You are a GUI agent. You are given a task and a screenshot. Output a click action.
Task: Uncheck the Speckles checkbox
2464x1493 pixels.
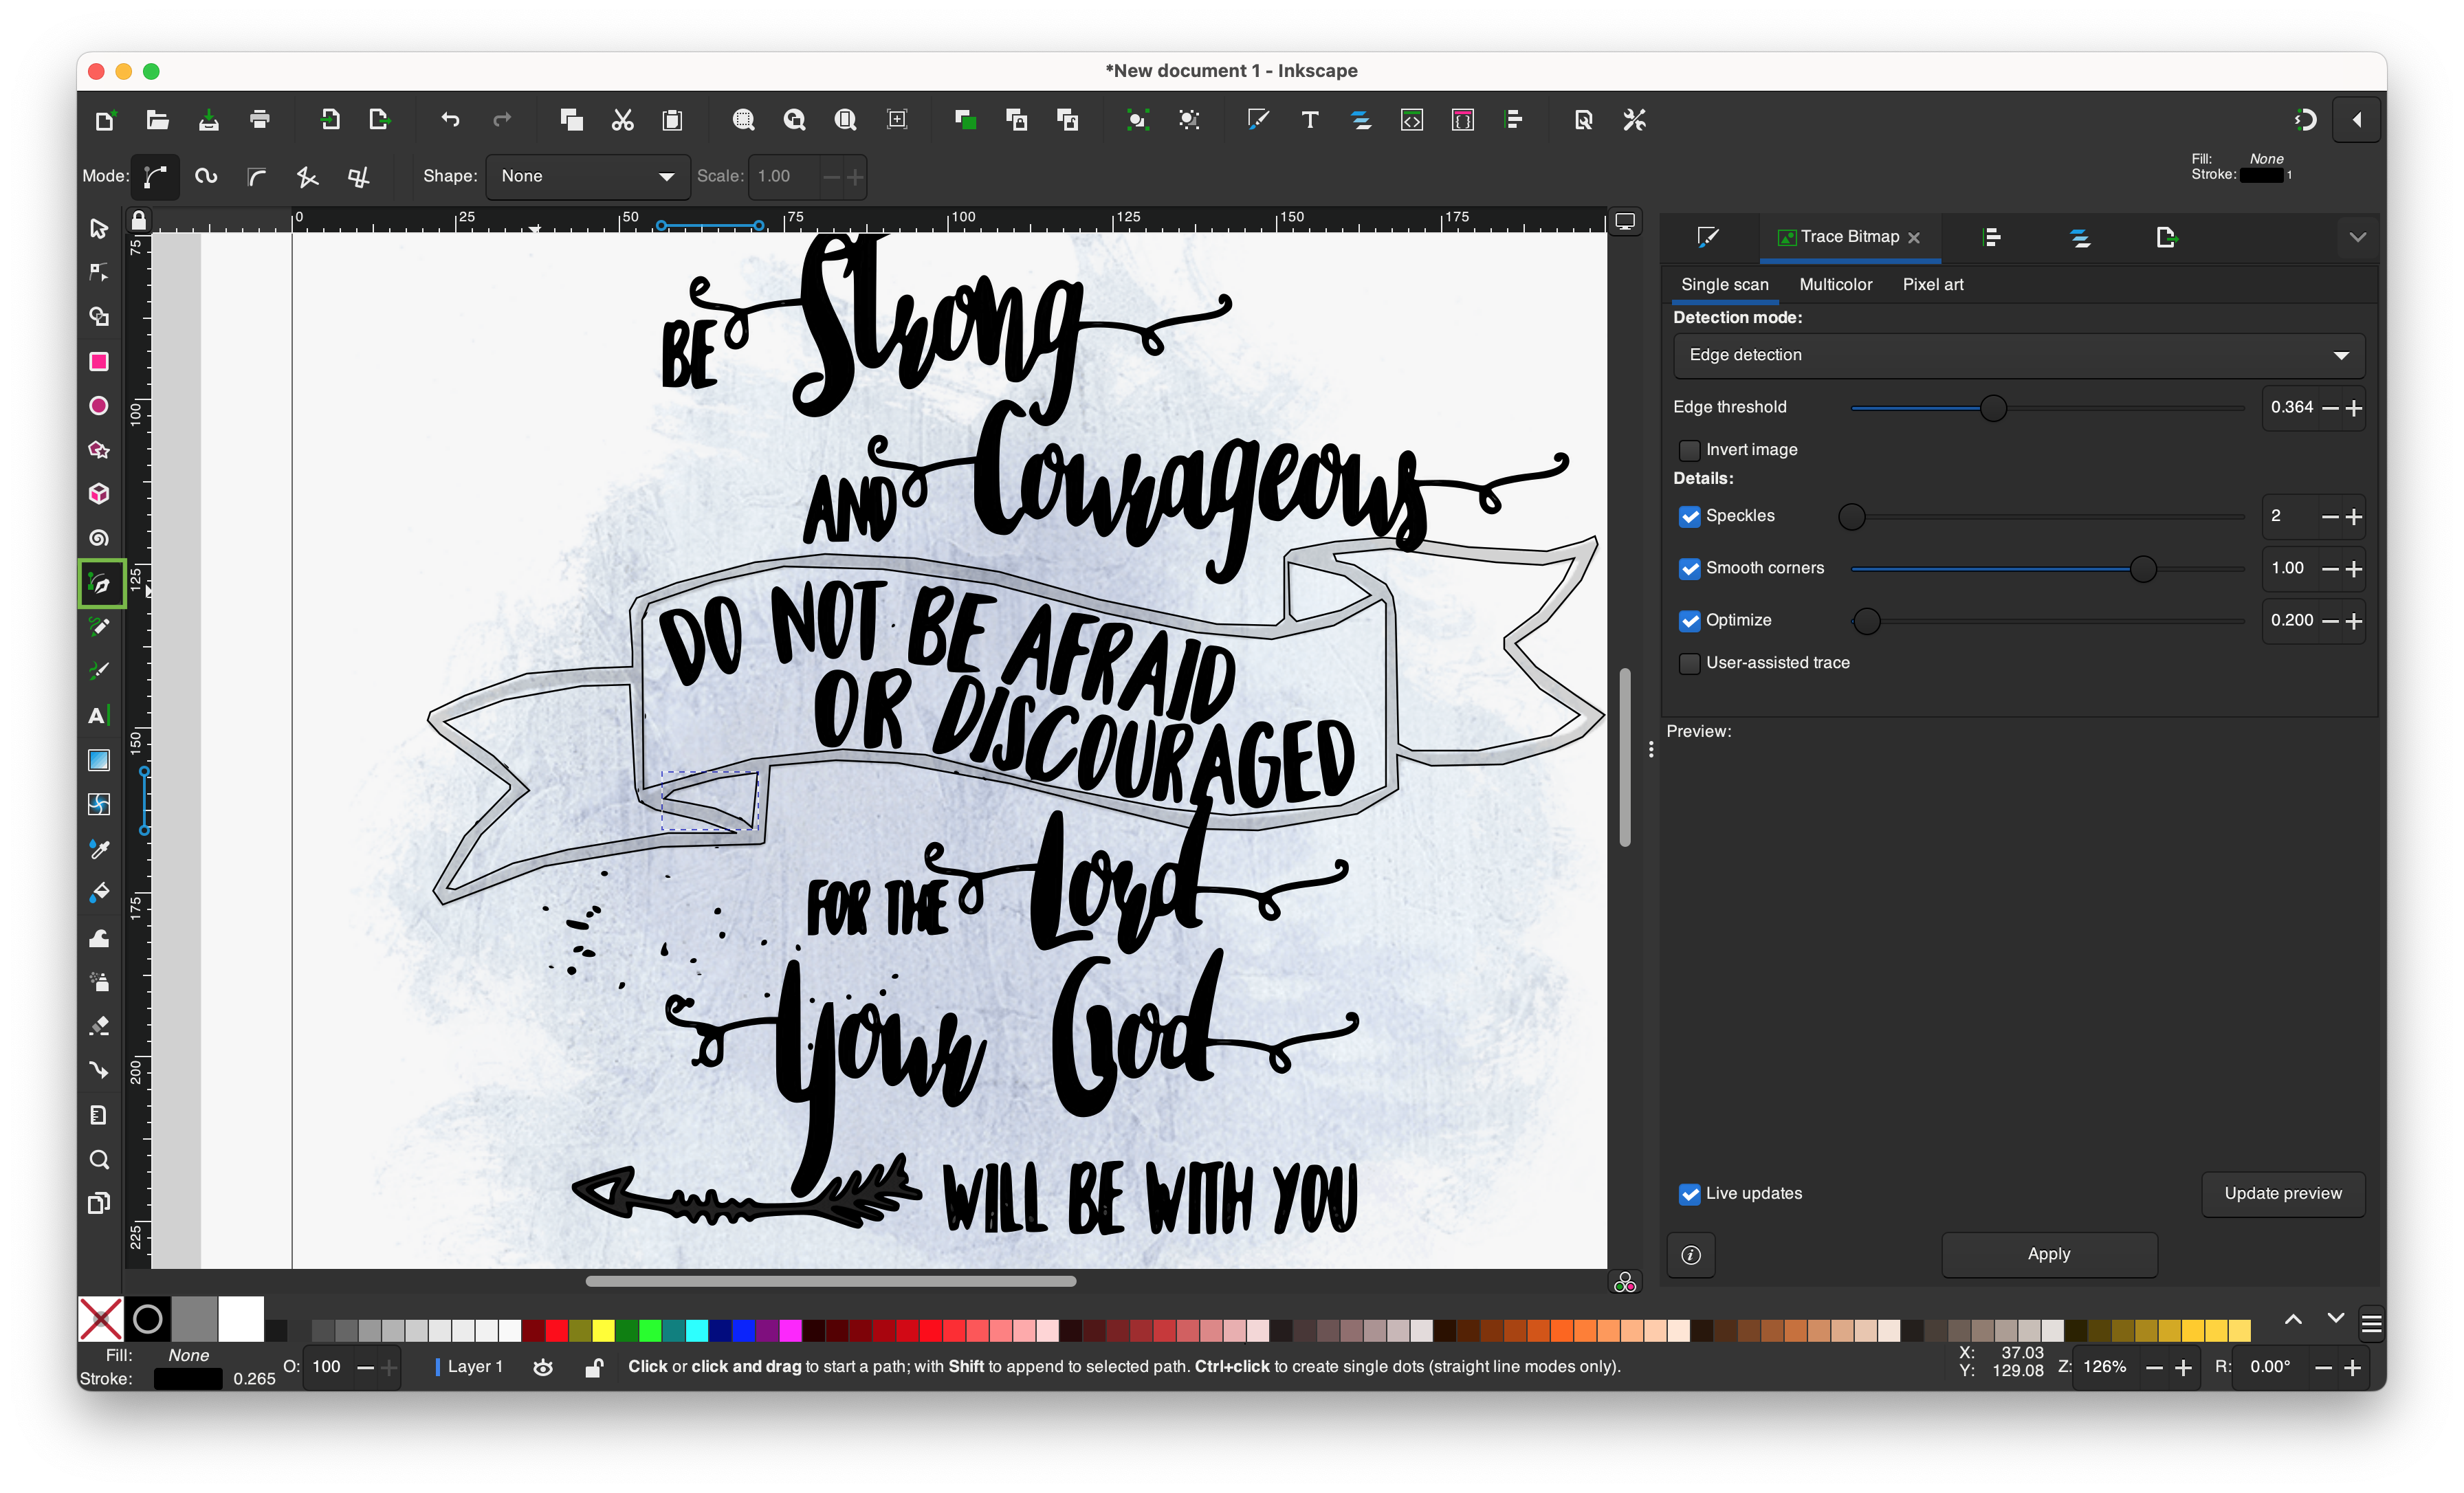(x=1689, y=516)
